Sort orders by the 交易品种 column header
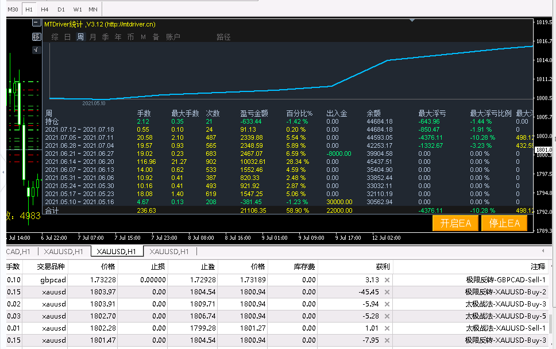 pyautogui.click(x=51, y=267)
